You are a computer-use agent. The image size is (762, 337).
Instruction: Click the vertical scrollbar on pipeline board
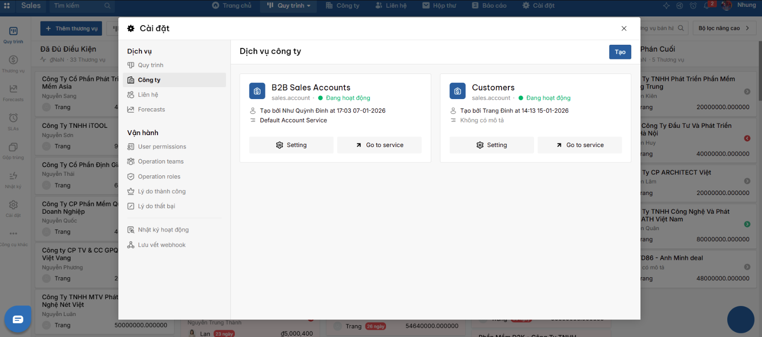coord(760,71)
